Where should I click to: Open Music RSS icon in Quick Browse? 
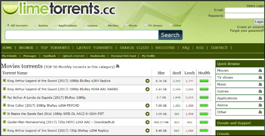260,85
